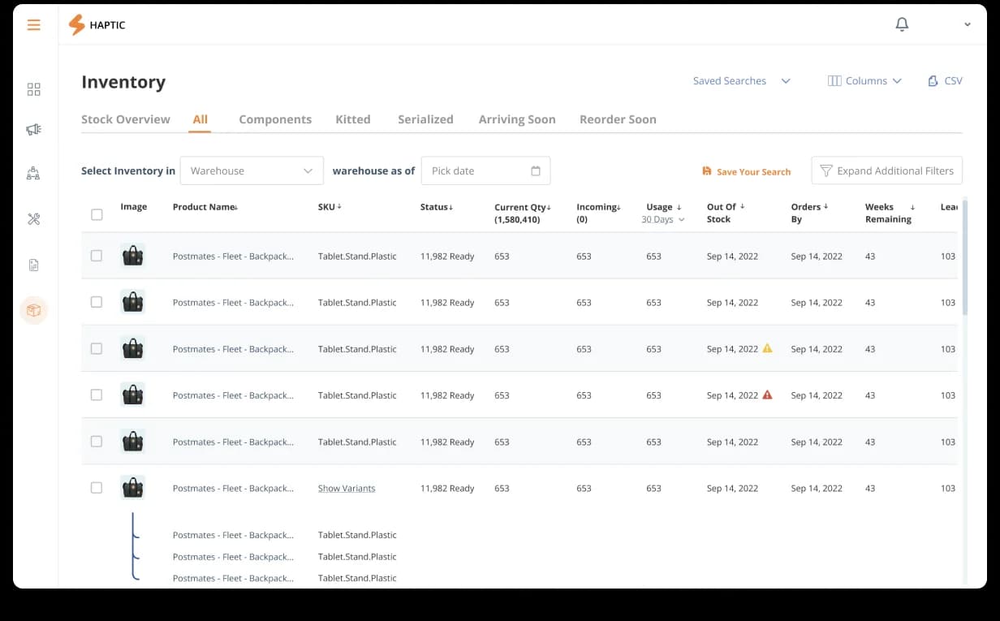The height and width of the screenshot is (621, 1000).
Task: Toggle the select-all header checkbox
Action: point(97,214)
